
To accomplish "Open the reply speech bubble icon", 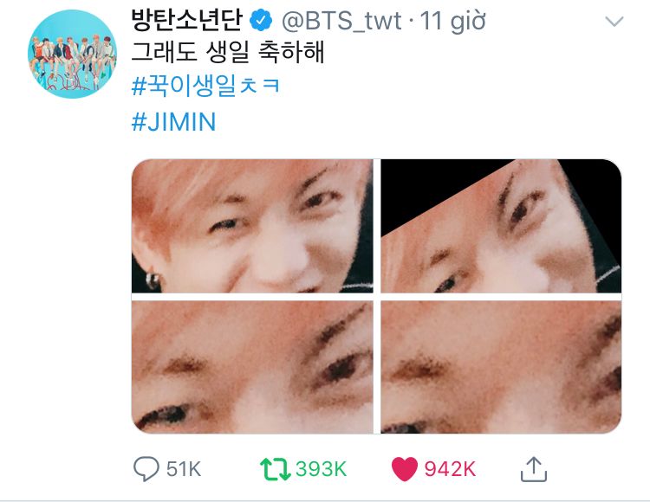I will [146, 469].
